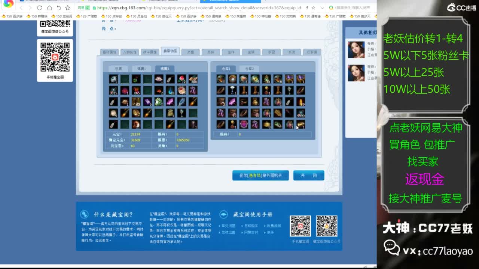Click the first orb item in warehouse top row

click(221, 79)
